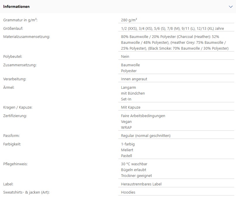Select the 280 g/m² Grammatur value
This screenshot has width=236, height=200.
129,20
